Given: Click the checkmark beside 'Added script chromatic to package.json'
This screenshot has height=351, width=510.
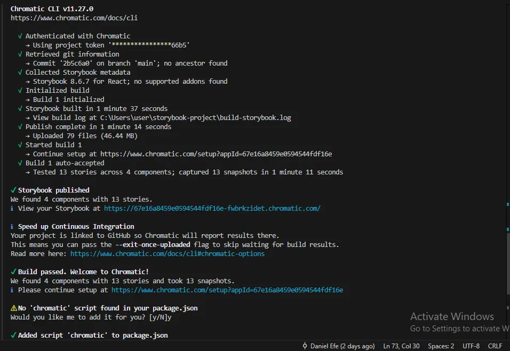Looking at the screenshot, I should click(13, 335).
